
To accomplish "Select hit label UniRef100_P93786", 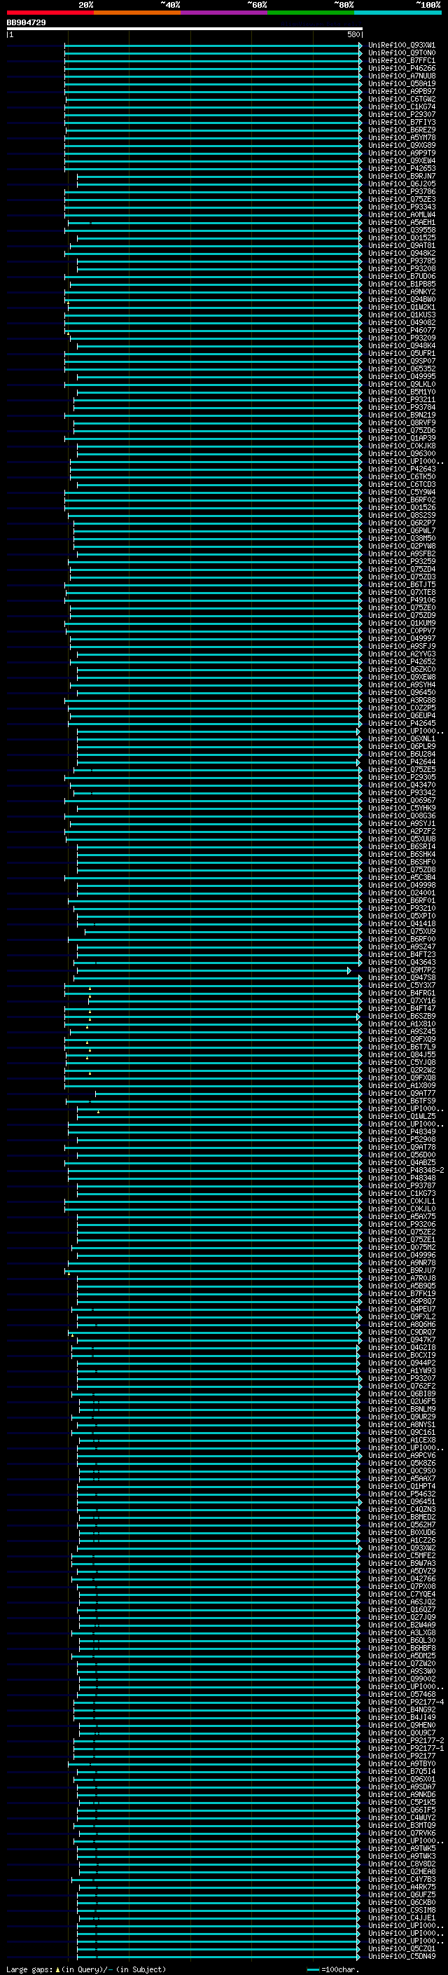I will point(401,192).
